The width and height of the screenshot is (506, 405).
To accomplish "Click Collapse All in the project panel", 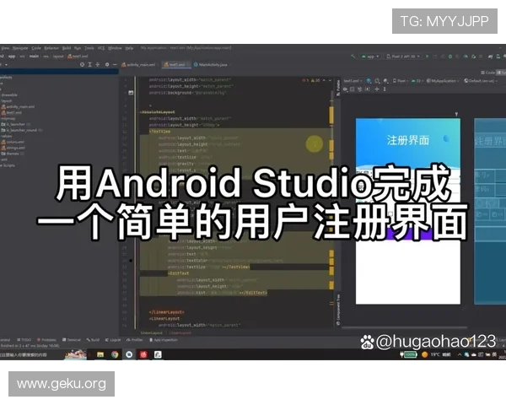I will tap(98, 65).
